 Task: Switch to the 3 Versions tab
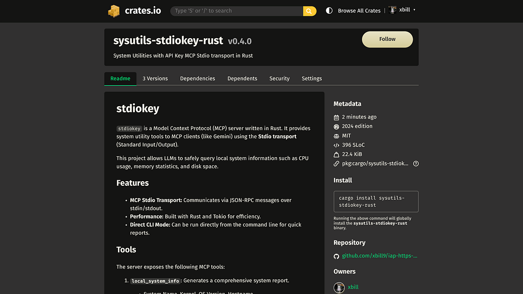[155, 79]
